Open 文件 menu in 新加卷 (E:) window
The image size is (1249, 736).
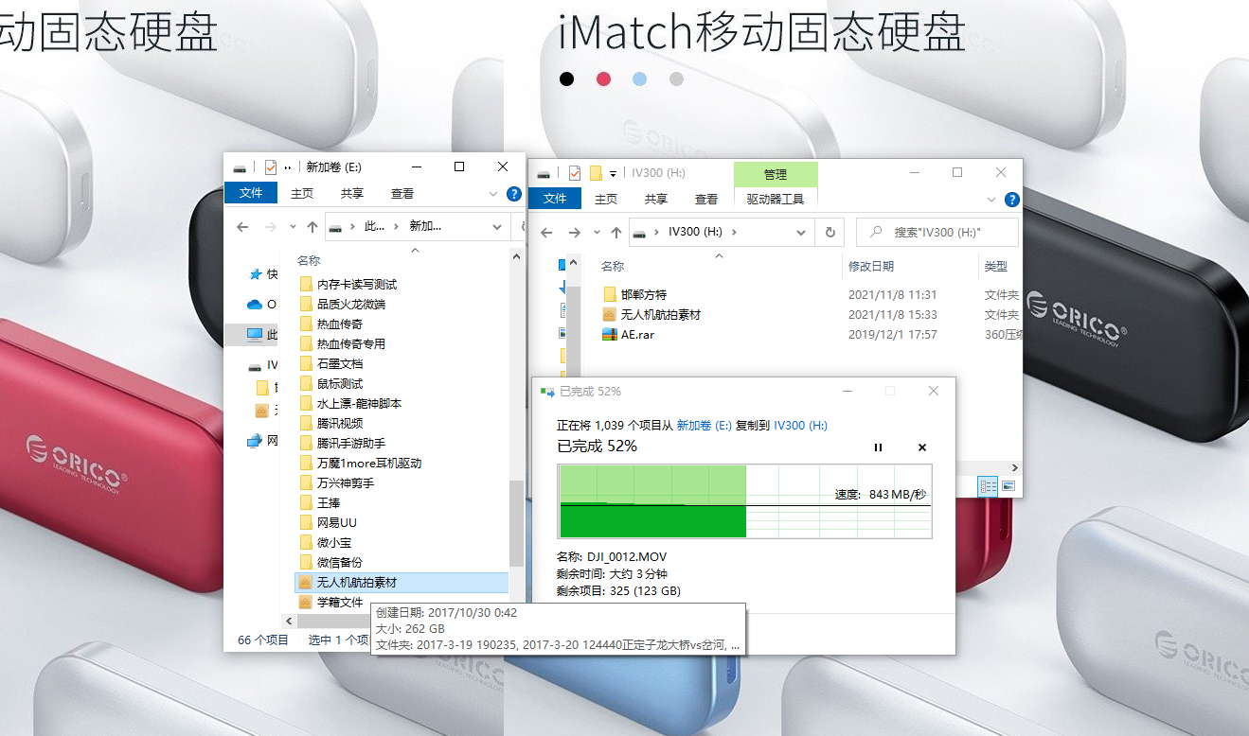[251, 193]
